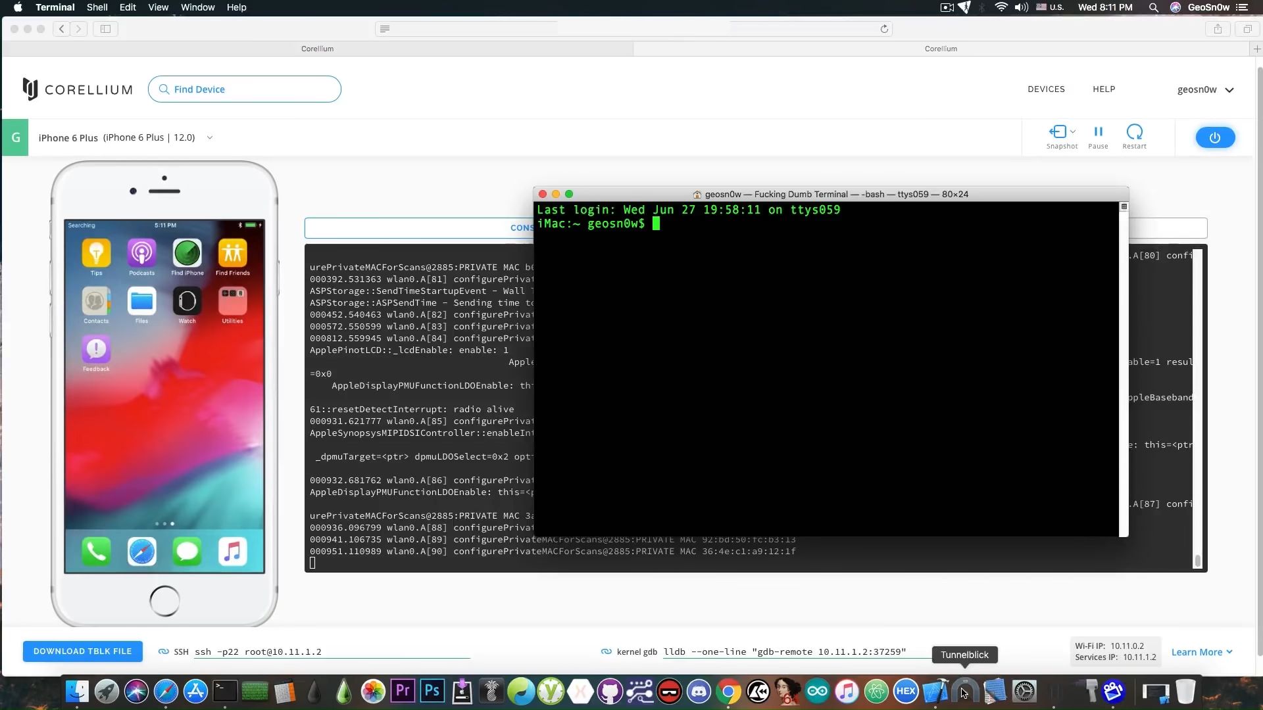Open the Shell menu
This screenshot has height=710, width=1263.
[x=97, y=7]
